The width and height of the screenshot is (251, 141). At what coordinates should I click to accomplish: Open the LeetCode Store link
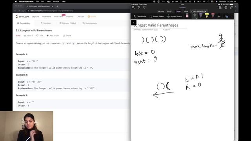[x=92, y=16]
